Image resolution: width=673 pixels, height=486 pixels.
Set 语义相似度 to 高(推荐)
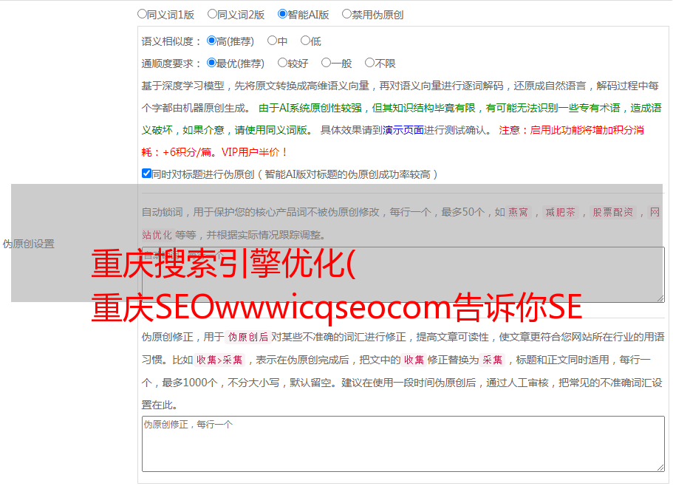(x=211, y=41)
